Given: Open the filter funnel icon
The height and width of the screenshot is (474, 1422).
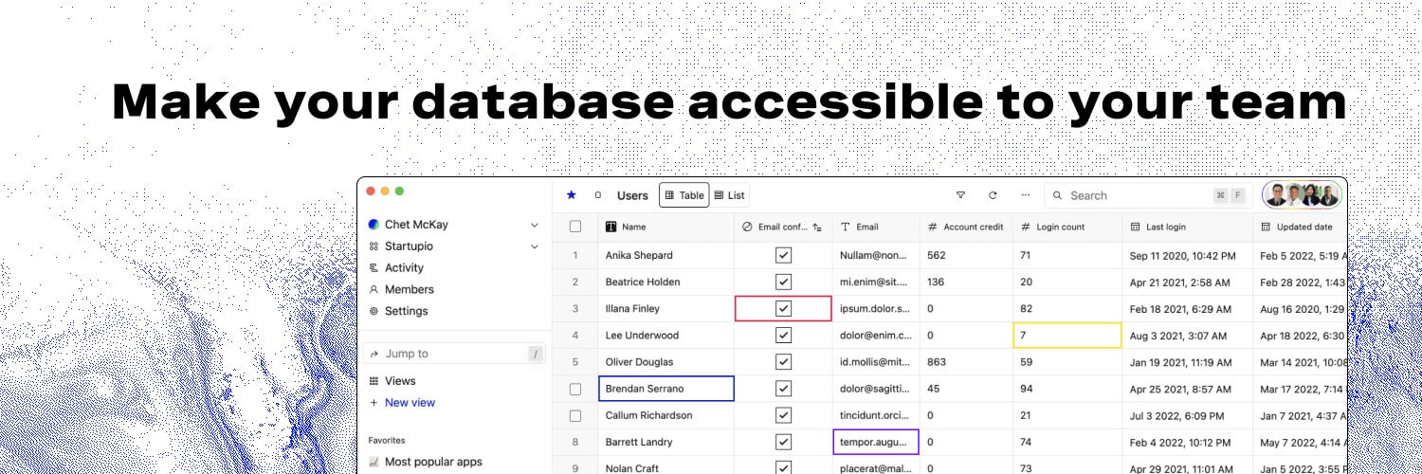Looking at the screenshot, I should 960,195.
